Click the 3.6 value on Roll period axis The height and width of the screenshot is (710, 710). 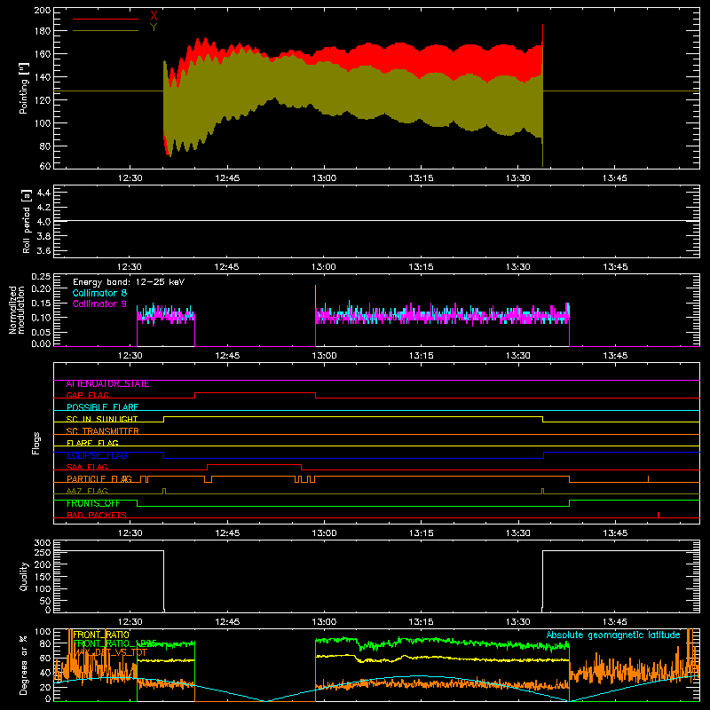click(x=43, y=251)
